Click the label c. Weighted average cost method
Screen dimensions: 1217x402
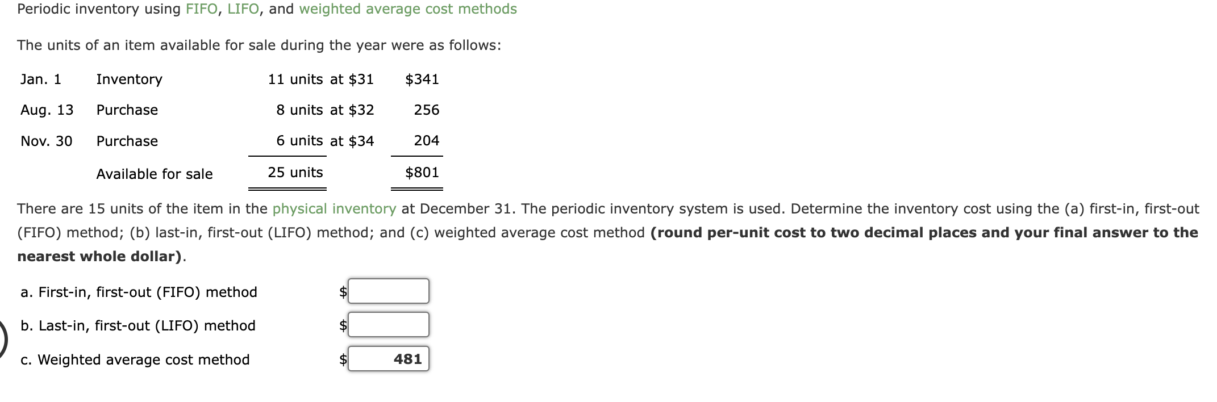click(x=135, y=359)
